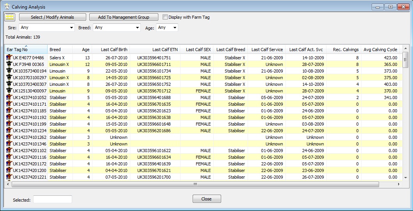The height and width of the screenshot is (211, 413).
Task: Click the yellow grid view icon
Action: point(10,17)
